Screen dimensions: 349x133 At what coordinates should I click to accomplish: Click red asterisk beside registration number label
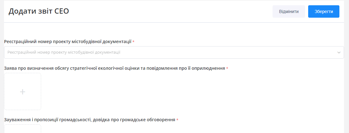tap(133, 42)
